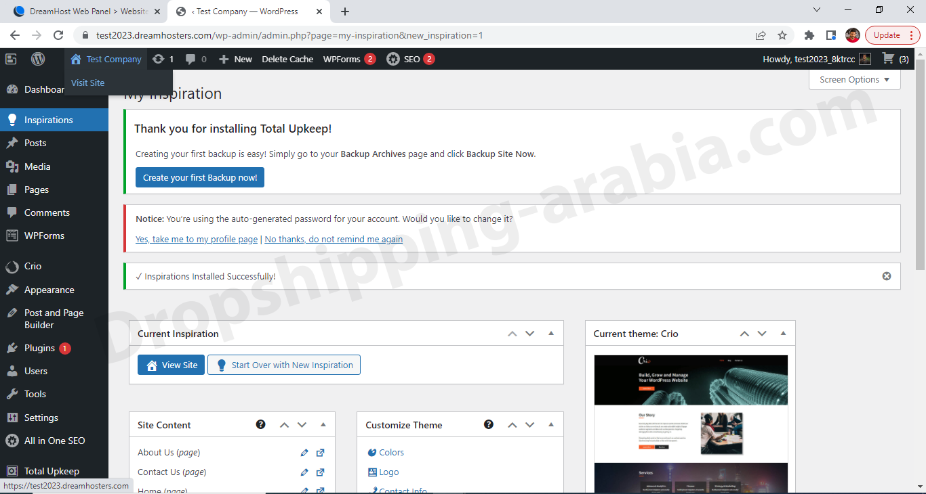
Task: Move Current Inspiration panel up
Action: tap(512, 334)
